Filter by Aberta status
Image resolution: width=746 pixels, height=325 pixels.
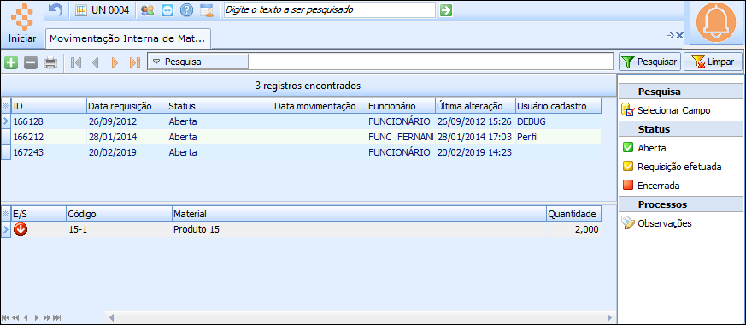[x=644, y=148]
